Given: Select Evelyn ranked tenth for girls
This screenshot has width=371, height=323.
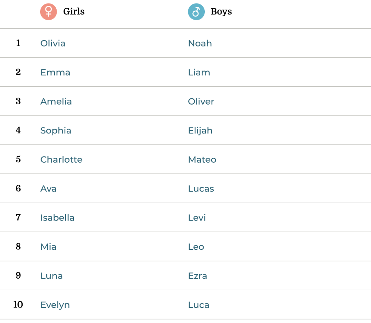Looking at the screenshot, I should pos(55,305).
